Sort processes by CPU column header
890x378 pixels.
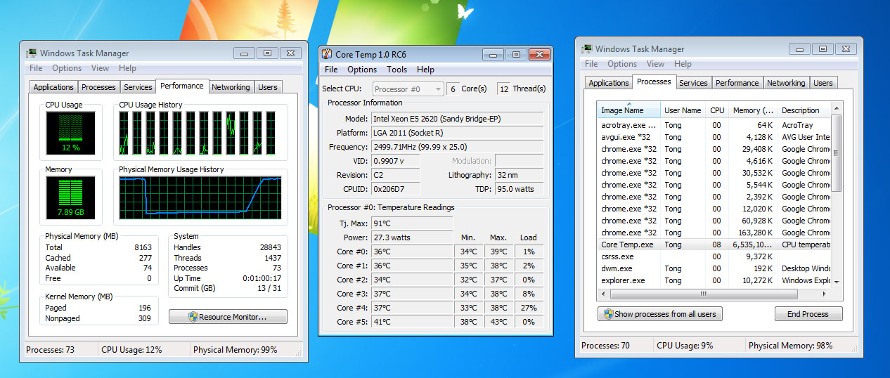[x=717, y=110]
